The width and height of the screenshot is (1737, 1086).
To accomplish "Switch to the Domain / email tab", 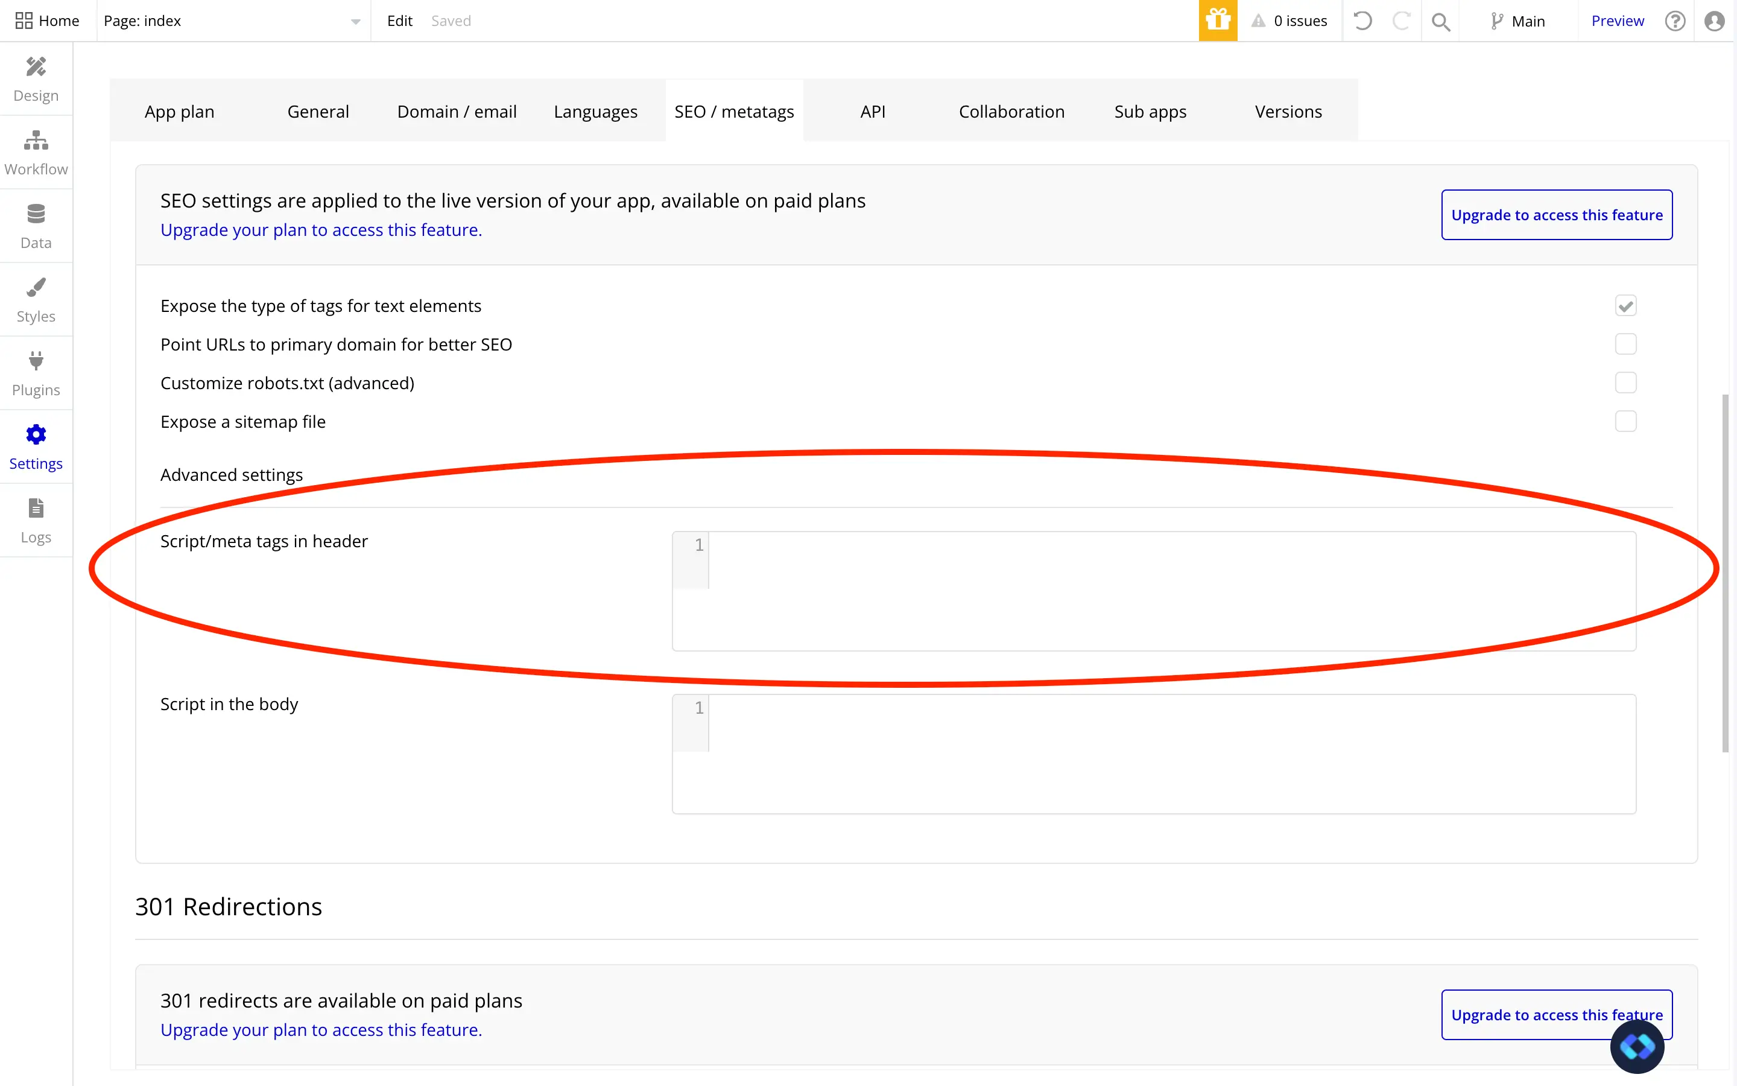I will [457, 112].
